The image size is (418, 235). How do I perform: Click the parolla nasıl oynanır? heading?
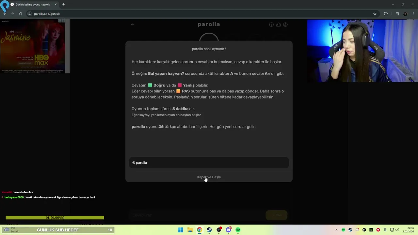point(209,49)
